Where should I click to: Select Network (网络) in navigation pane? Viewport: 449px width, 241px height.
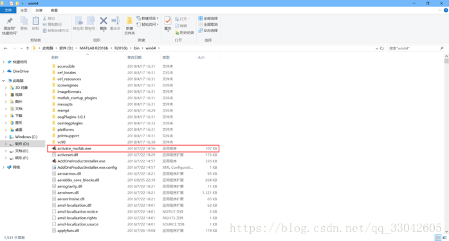[17, 167]
